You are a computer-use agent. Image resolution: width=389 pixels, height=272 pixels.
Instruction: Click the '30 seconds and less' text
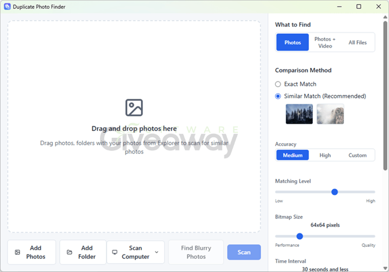(325, 269)
